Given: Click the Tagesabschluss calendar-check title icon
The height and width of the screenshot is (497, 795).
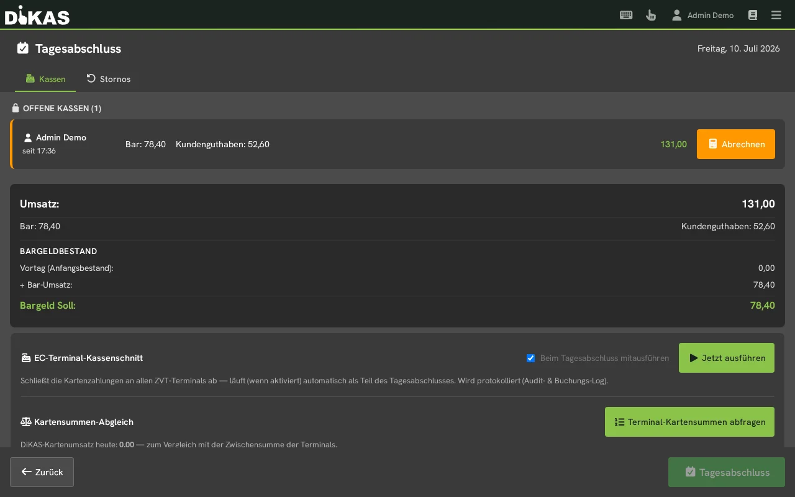Looking at the screenshot, I should point(23,48).
